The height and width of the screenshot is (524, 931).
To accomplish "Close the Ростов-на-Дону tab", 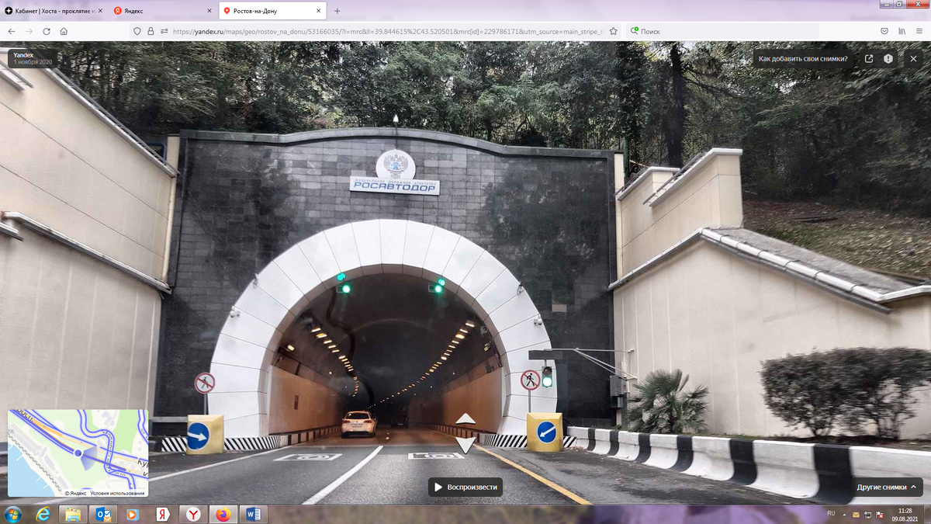I will coord(317,11).
